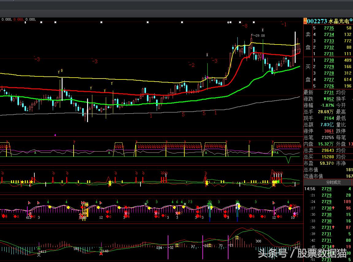
Task: Click the 29.08 high price label on chart
Action: click(x=260, y=36)
